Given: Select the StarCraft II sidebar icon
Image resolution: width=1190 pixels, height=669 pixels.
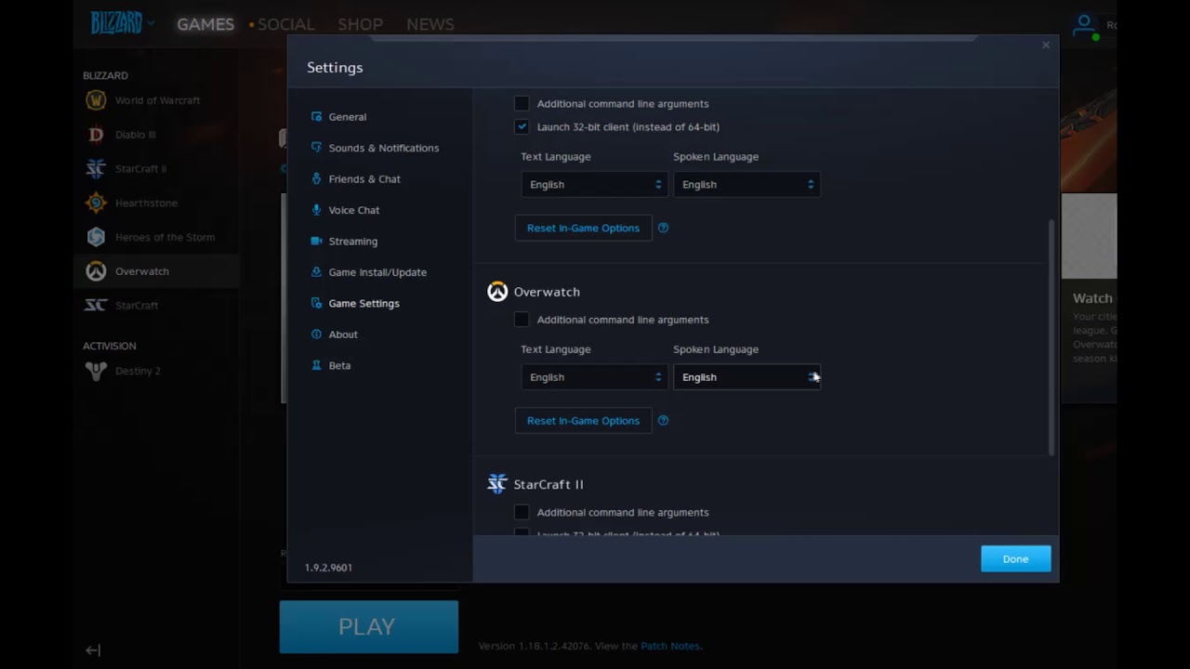Looking at the screenshot, I should tap(96, 168).
